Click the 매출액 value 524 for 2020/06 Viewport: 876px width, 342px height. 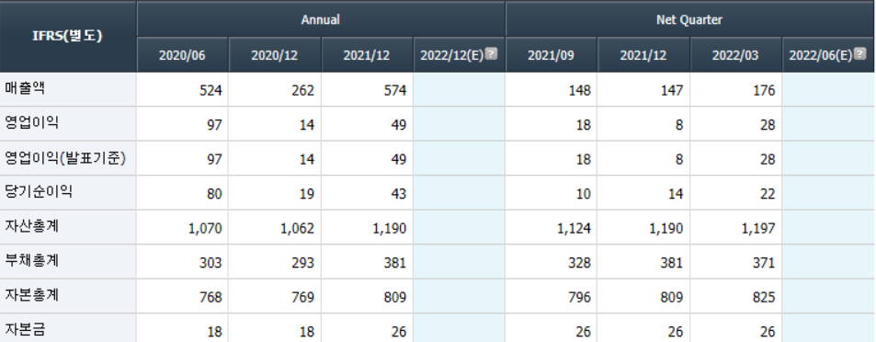point(210,90)
